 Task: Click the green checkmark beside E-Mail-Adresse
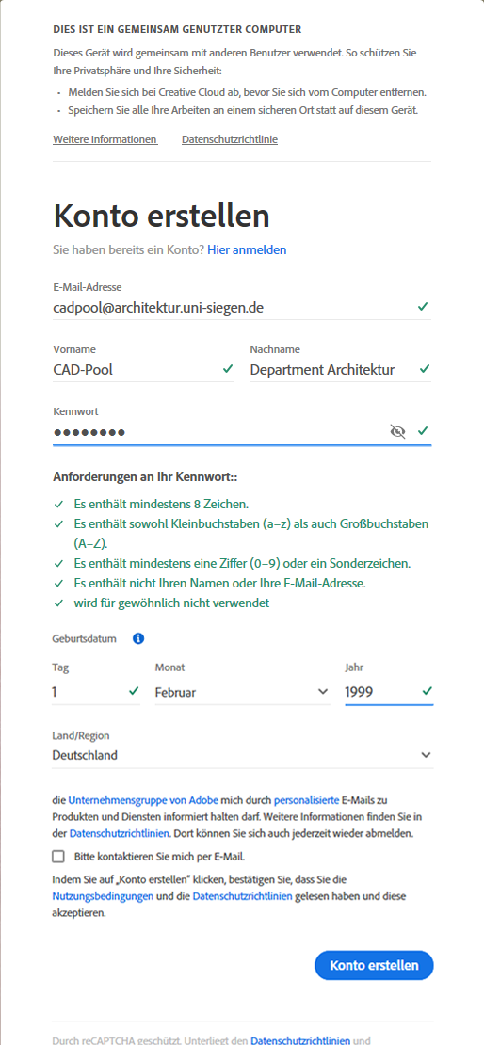coord(423,307)
